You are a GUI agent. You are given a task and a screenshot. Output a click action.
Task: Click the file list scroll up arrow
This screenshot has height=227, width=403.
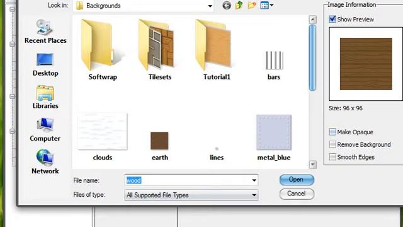(x=312, y=20)
